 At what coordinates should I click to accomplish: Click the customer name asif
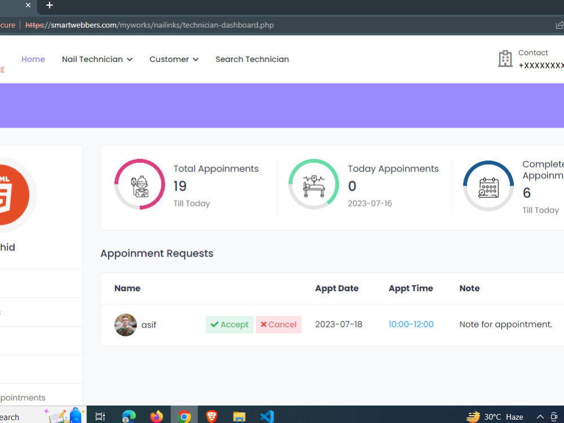[x=148, y=325]
